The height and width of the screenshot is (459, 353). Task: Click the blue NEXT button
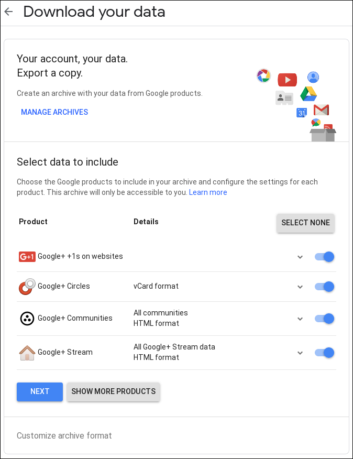tap(40, 391)
